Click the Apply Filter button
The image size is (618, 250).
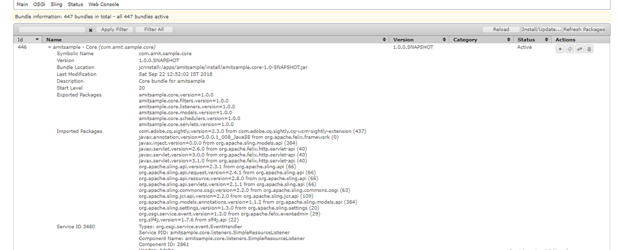(114, 30)
